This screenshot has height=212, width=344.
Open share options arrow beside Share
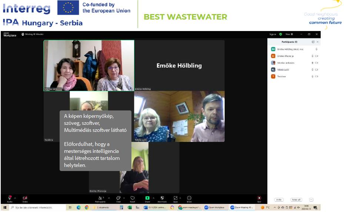pyautogui.click(x=154, y=198)
